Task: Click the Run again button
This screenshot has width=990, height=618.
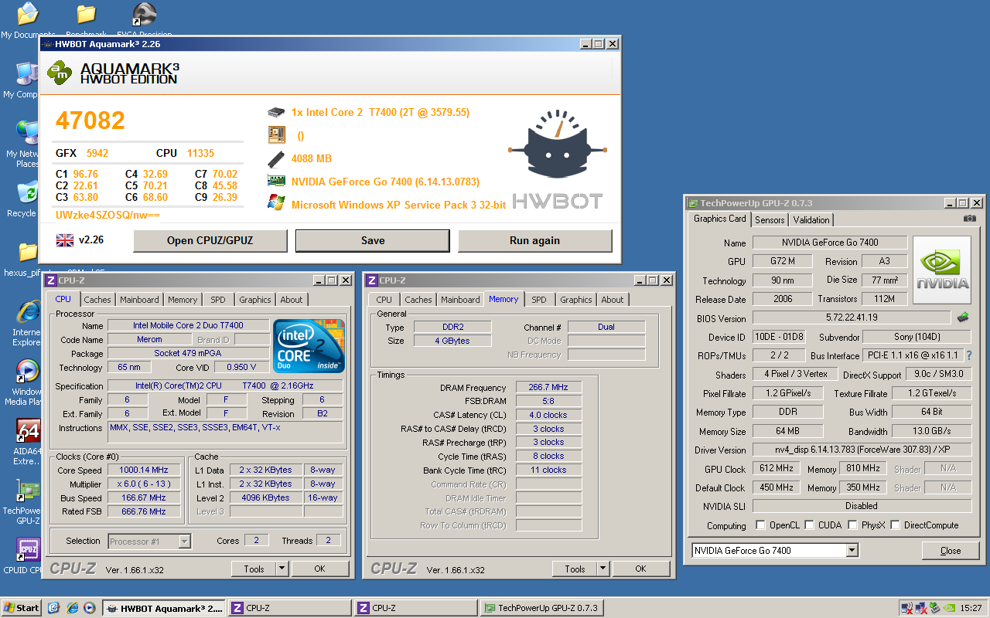Action: click(535, 240)
